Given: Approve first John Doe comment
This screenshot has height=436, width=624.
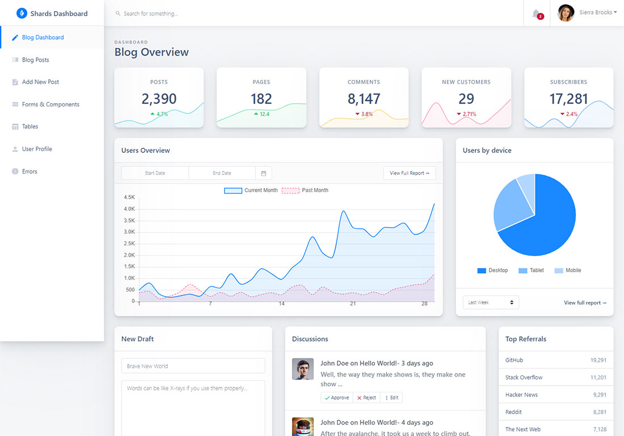Looking at the screenshot, I should pyautogui.click(x=336, y=398).
